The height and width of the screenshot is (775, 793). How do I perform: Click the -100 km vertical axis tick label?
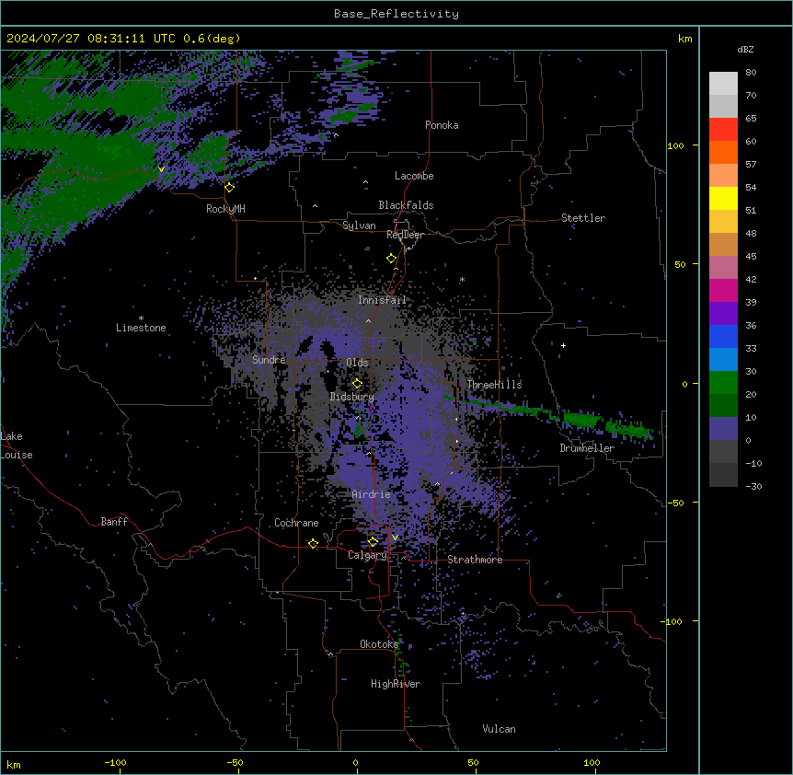[x=672, y=621]
